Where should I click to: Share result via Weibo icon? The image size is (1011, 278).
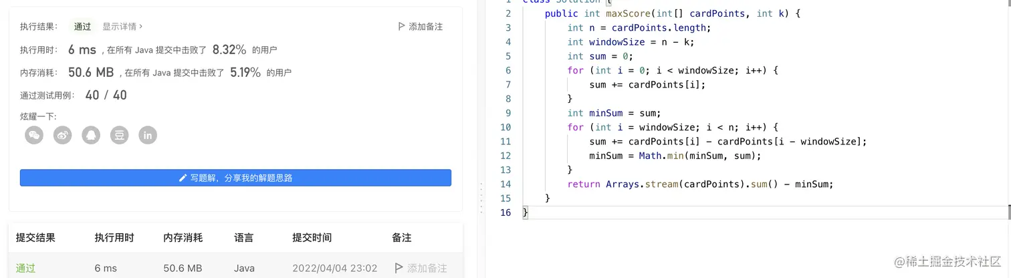point(62,135)
